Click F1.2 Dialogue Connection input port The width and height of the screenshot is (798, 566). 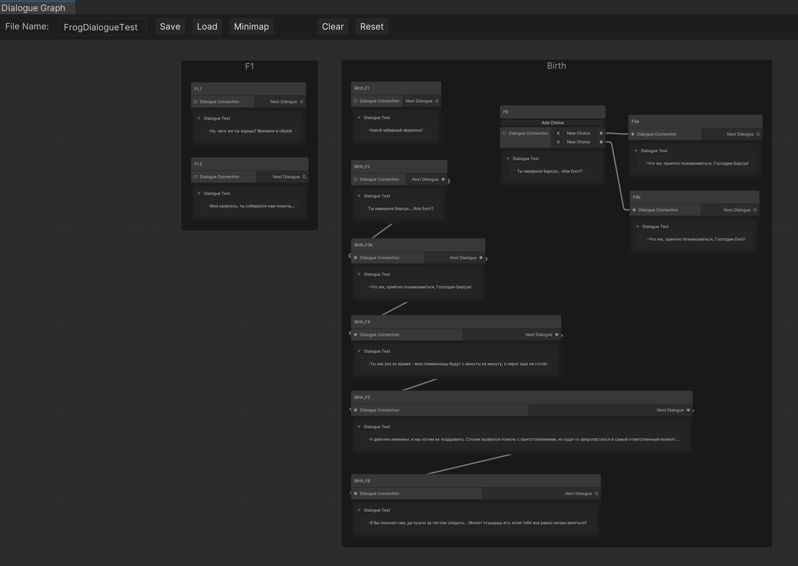[x=195, y=177]
